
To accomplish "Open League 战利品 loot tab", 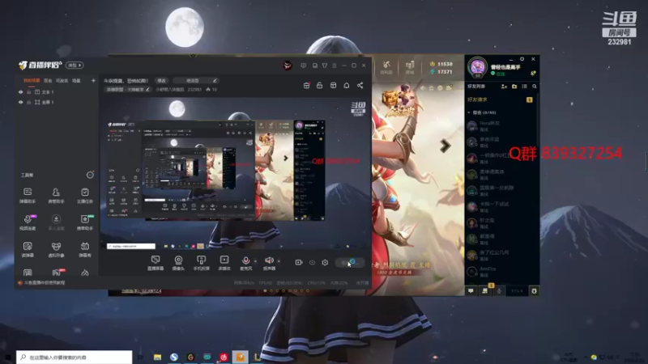I will click(386, 68).
